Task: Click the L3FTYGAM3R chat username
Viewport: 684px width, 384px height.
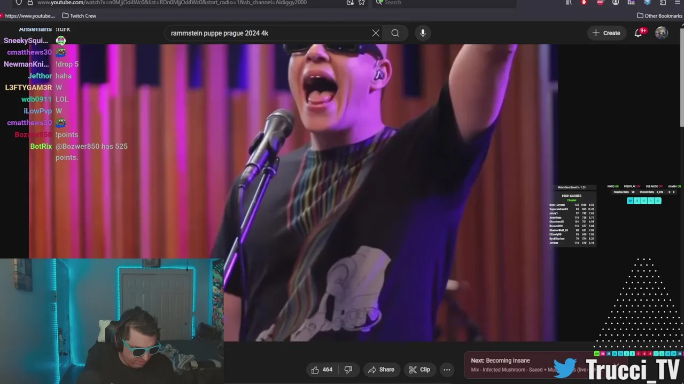Action: [x=28, y=87]
